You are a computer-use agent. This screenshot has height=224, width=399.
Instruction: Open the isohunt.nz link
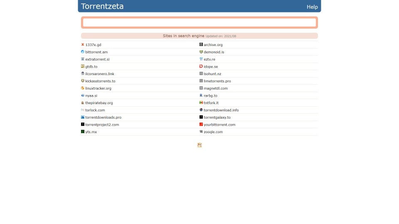point(212,74)
